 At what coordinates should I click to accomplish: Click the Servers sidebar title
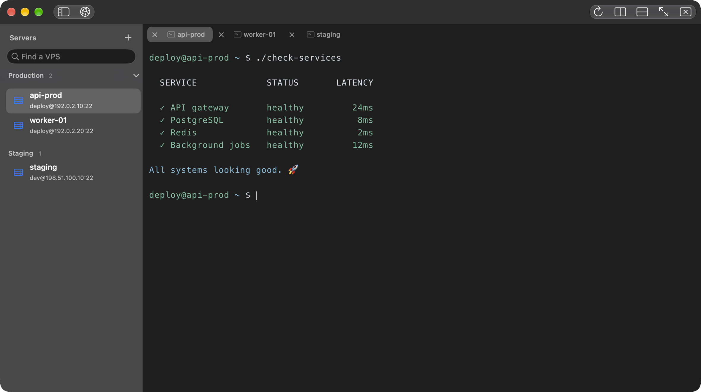click(x=23, y=38)
